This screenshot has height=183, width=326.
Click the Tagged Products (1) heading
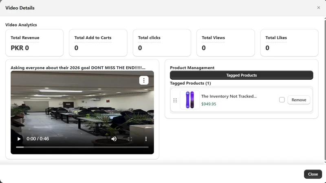tap(190, 83)
